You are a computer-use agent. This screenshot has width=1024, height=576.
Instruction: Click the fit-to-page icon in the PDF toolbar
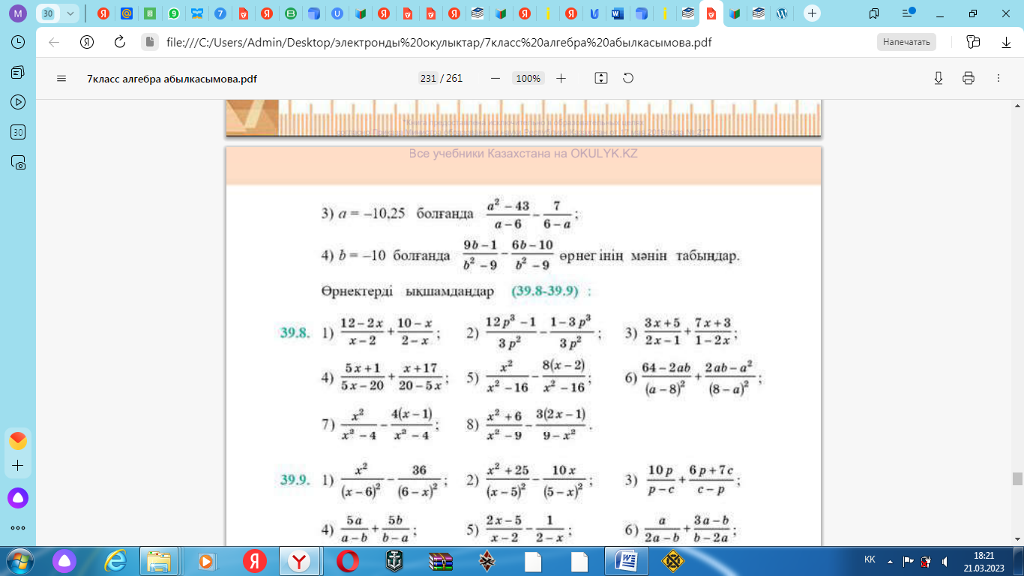[x=600, y=78]
